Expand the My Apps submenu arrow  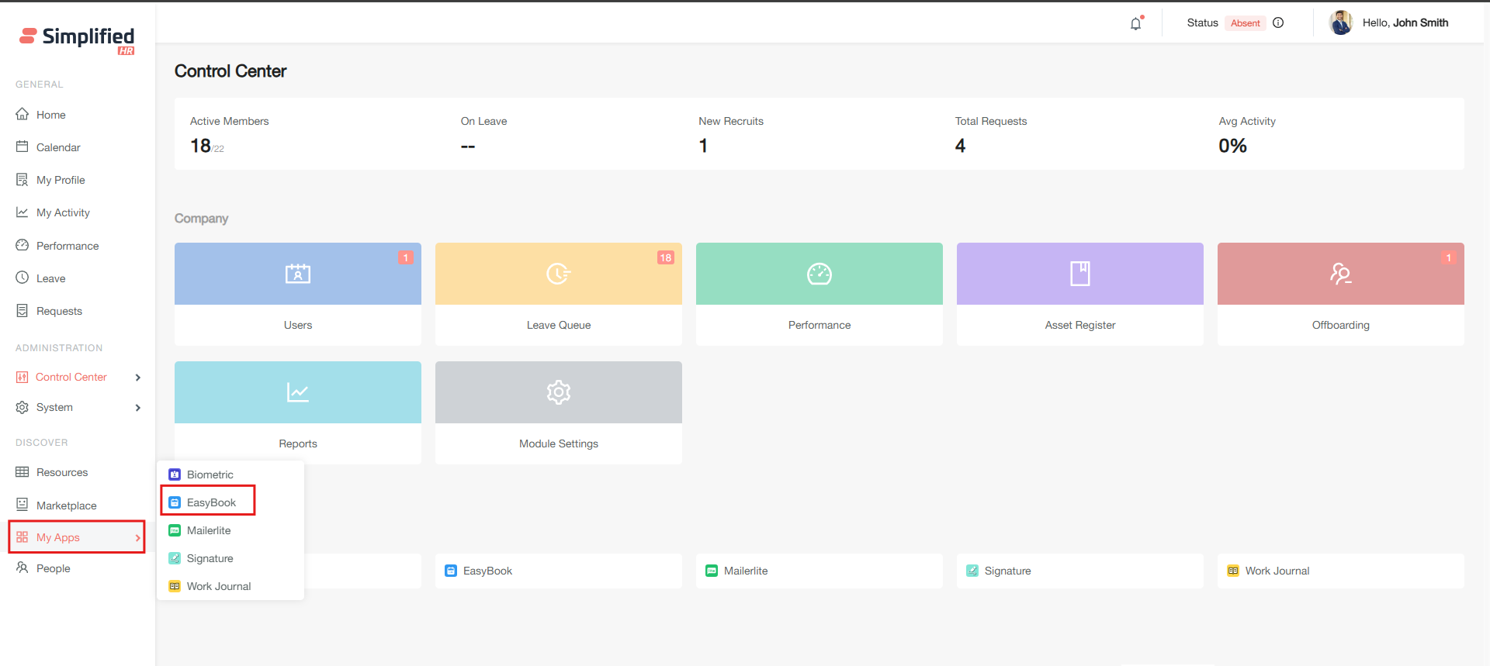(x=138, y=538)
